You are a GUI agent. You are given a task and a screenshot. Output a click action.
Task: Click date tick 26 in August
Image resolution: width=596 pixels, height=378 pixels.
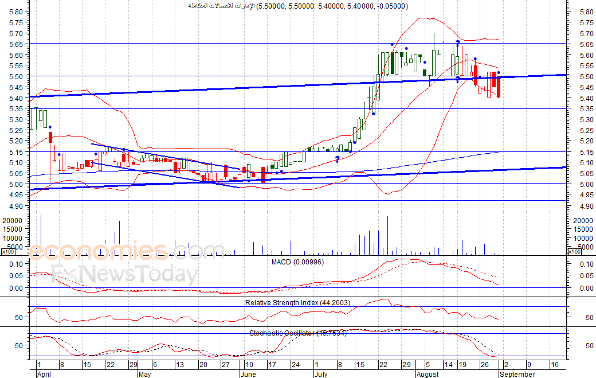click(x=485, y=365)
